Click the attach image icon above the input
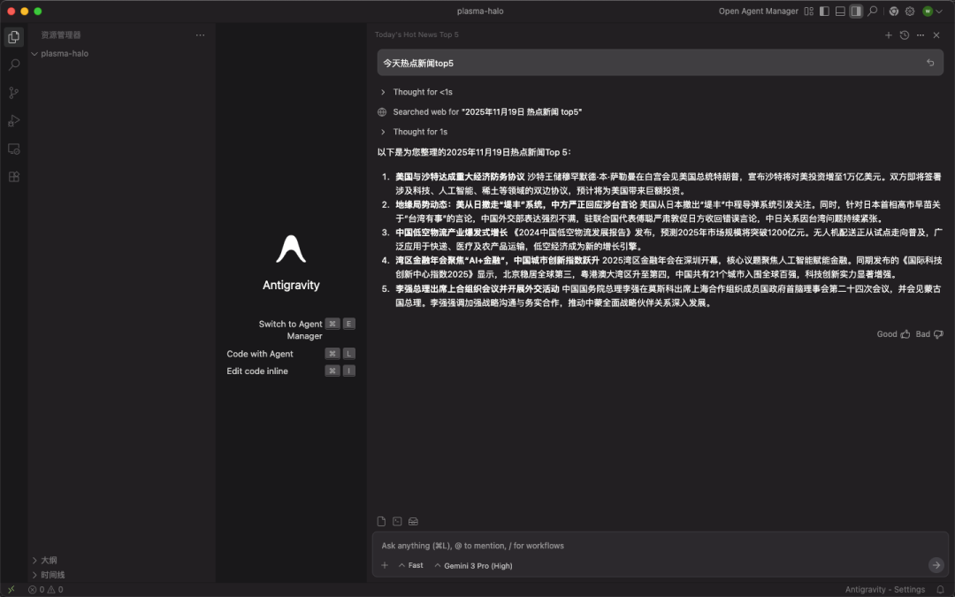The width and height of the screenshot is (955, 597). (x=396, y=521)
